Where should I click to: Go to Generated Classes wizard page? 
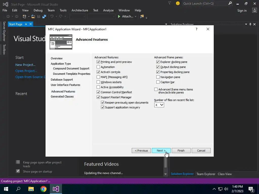[62, 96]
